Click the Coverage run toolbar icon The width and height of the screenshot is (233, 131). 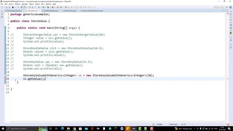click(48, 7)
